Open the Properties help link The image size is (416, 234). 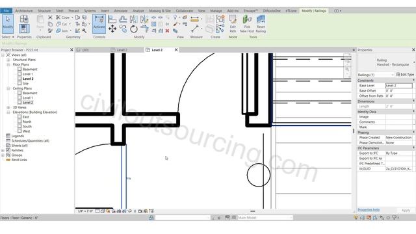(369, 209)
